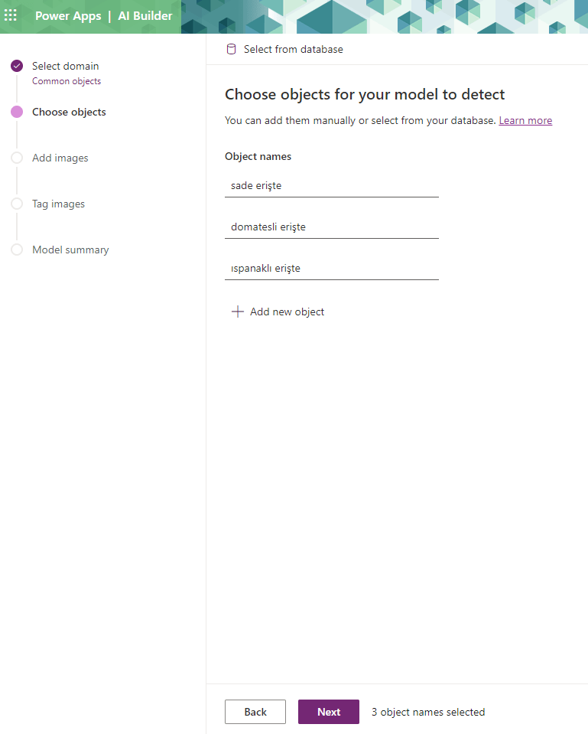Click the Model summary step circle
Image resolution: width=588 pixels, height=734 pixels.
[x=17, y=250]
